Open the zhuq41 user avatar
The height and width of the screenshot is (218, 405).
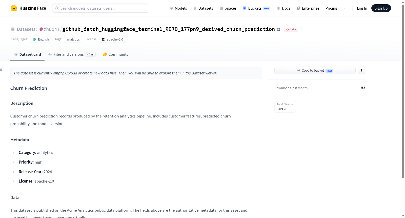(x=41, y=29)
